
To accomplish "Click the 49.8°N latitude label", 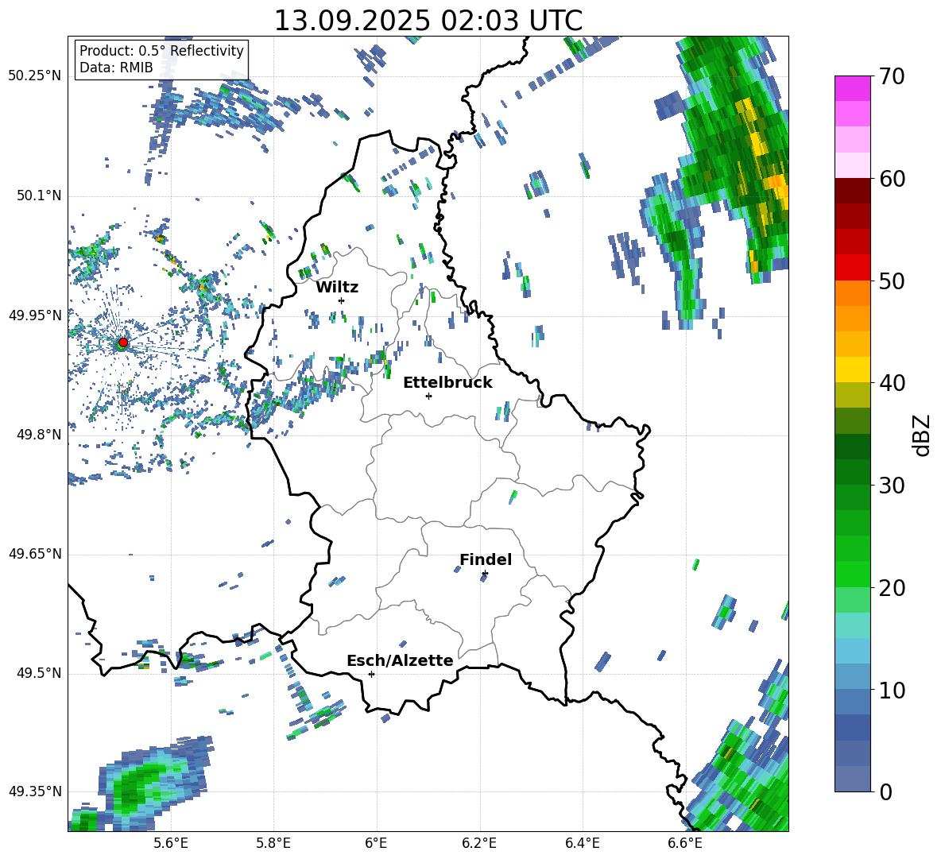I will click(x=39, y=435).
